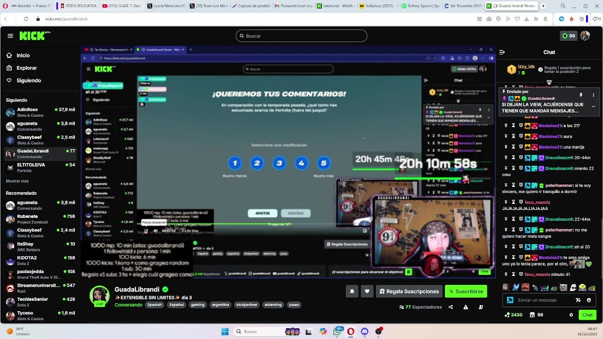
Task: Open chat settings gear
Action: click(571, 315)
